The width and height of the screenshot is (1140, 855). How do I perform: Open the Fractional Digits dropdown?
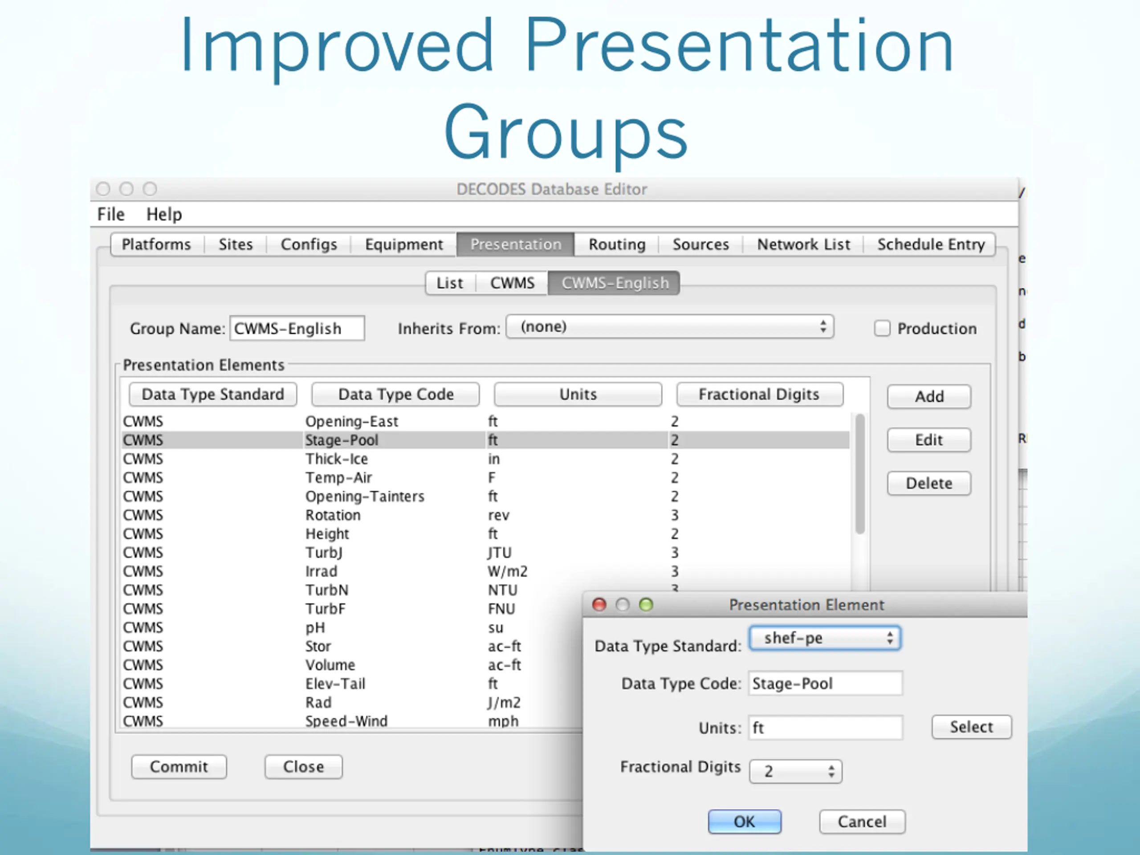(796, 772)
